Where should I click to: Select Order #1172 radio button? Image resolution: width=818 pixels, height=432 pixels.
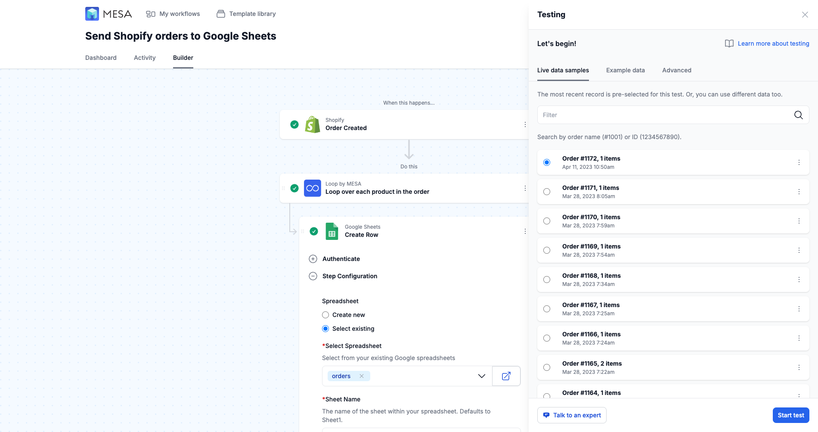[x=547, y=162]
